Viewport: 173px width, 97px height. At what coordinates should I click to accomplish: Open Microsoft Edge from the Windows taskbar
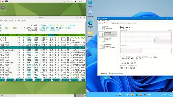point(137,95)
